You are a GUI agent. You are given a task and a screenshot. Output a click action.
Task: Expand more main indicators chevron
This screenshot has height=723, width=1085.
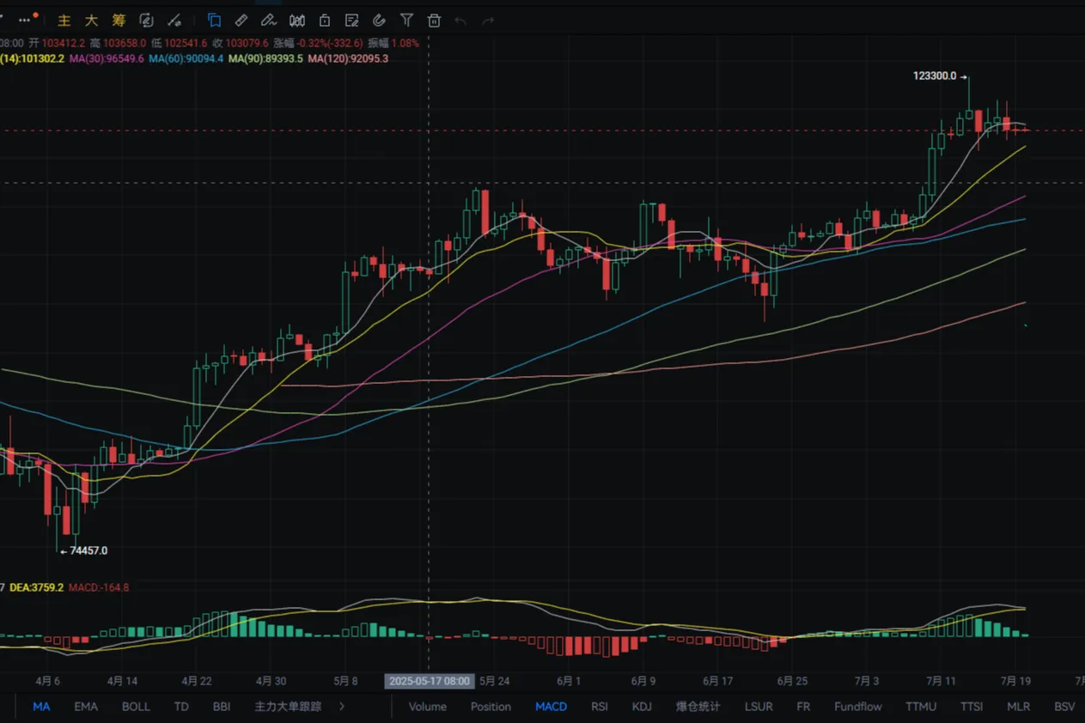[342, 707]
